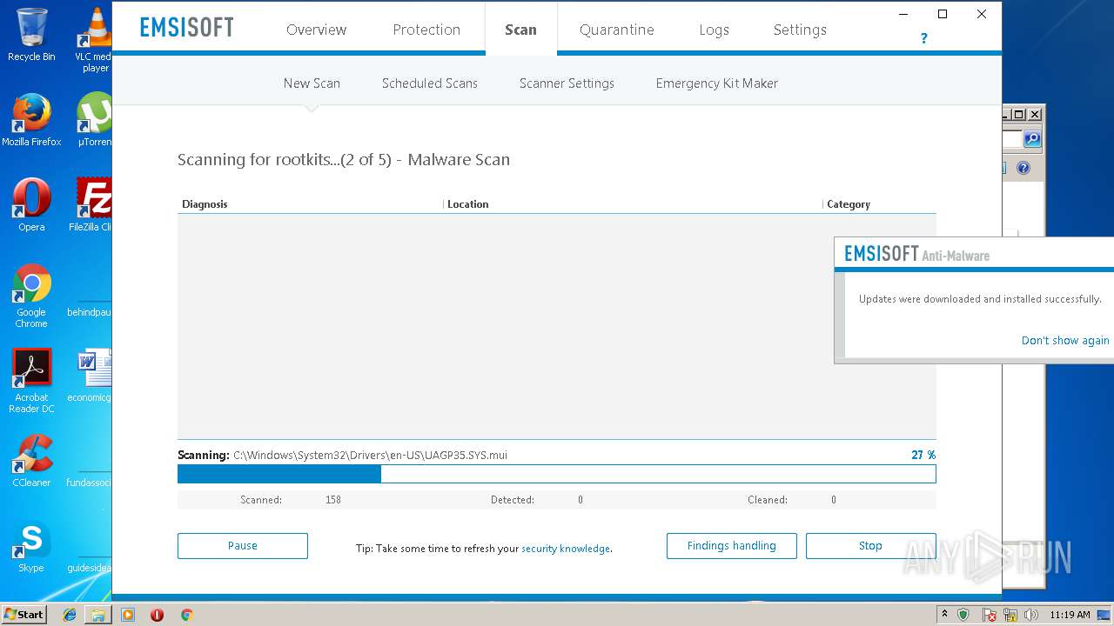Show hidden system tray icons
Image resolution: width=1114 pixels, height=626 pixels.
coord(944,615)
